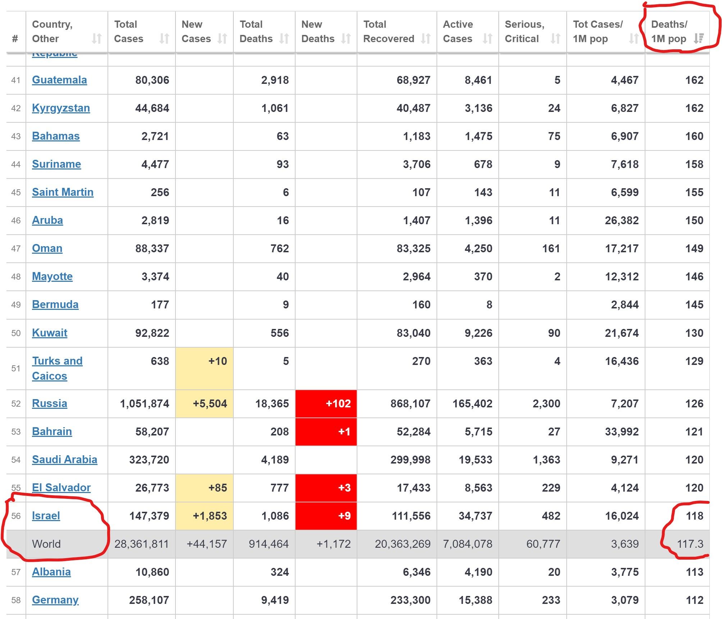
Task: Select the # rank column header
Action: pyautogui.click(x=15, y=39)
